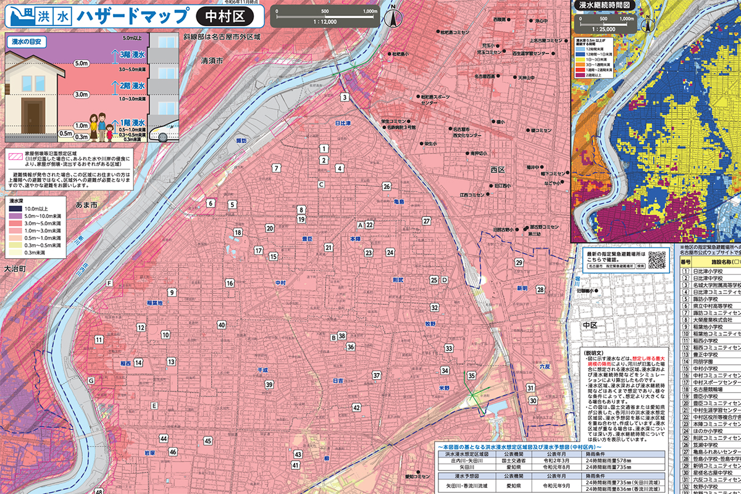
Task: Select letter marker G near the river
Action: tap(91, 381)
